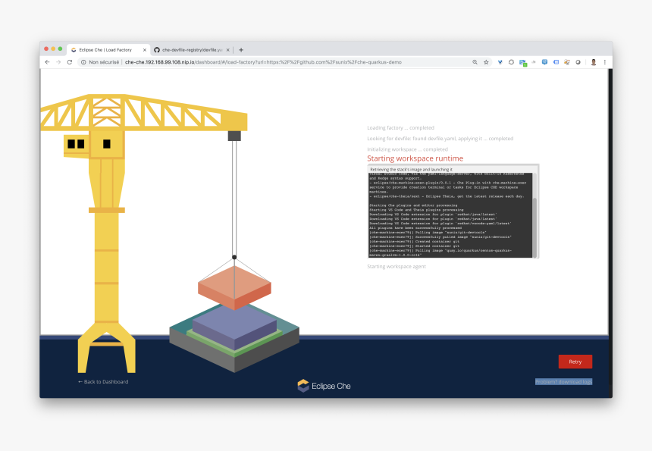Go back via Back to Dashboard link
The height and width of the screenshot is (451, 652).
tap(103, 381)
